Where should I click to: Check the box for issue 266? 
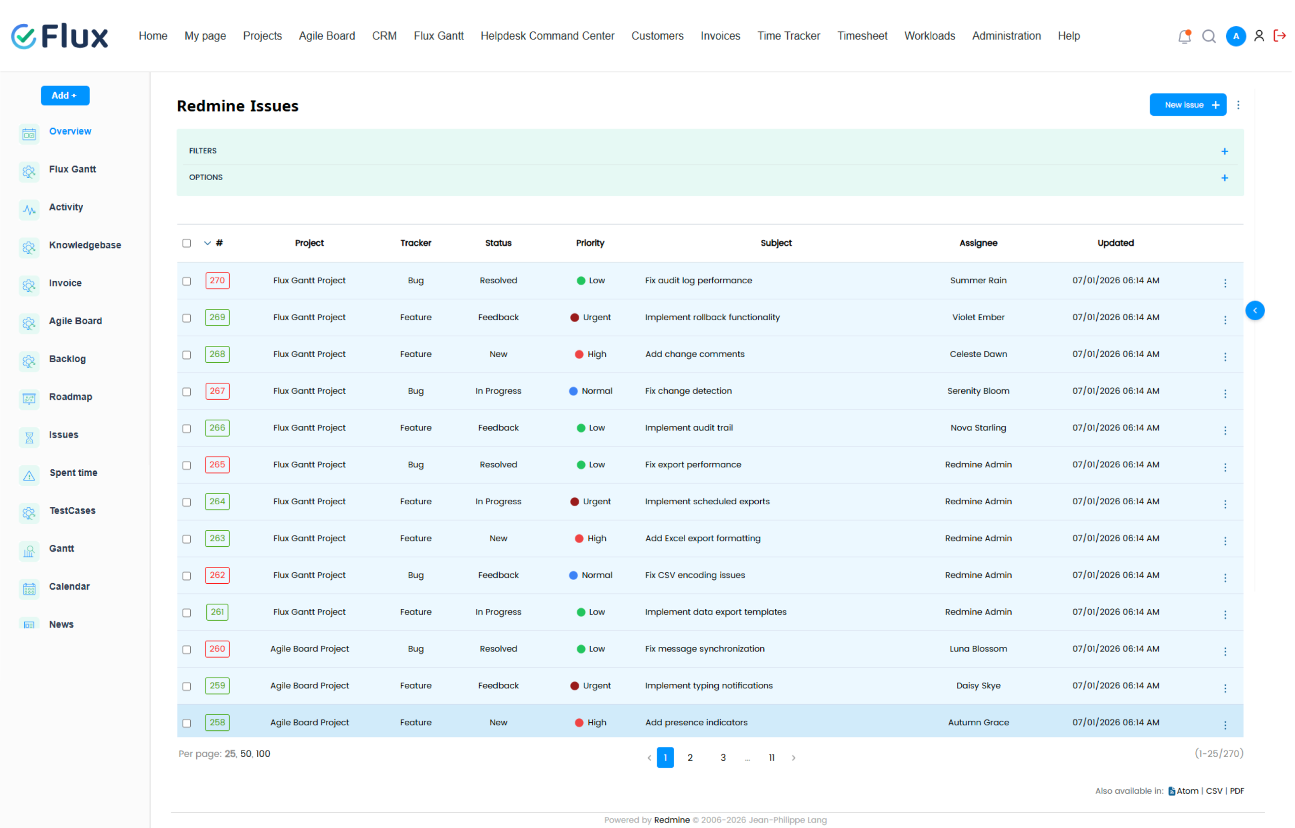(x=187, y=428)
